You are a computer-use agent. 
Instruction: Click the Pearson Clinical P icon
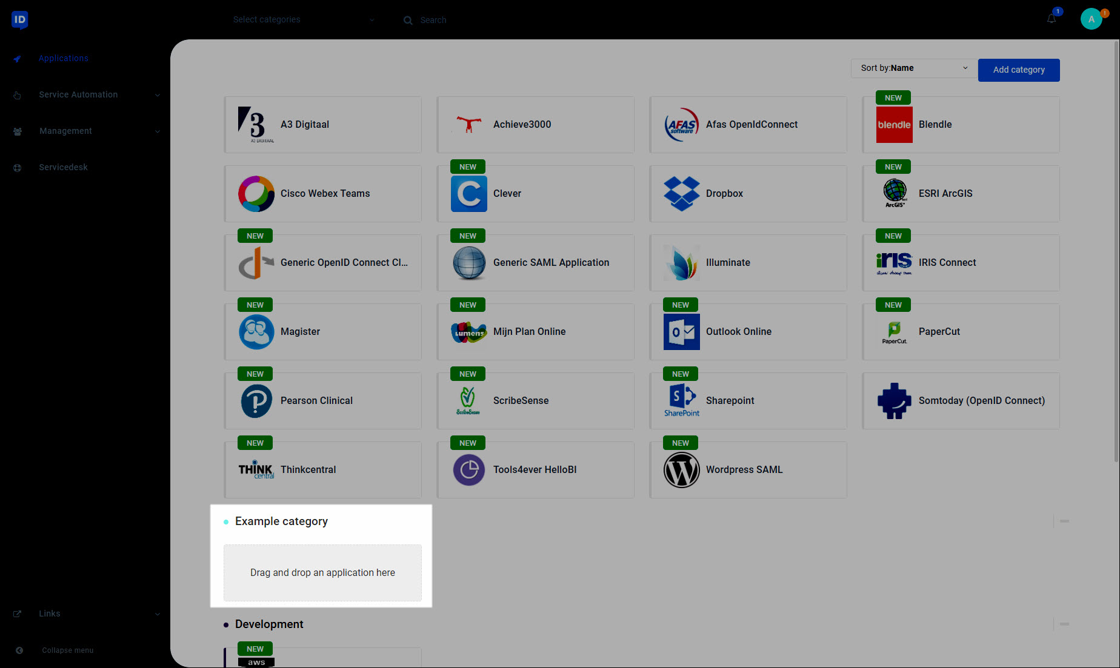pos(256,401)
